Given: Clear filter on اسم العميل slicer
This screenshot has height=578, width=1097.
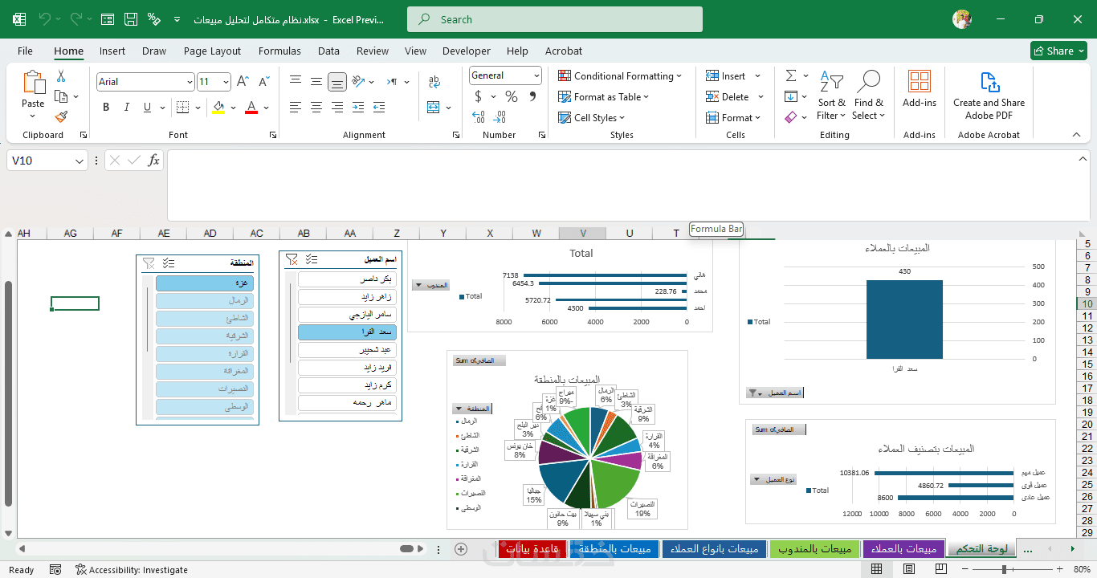Looking at the screenshot, I should click(292, 260).
